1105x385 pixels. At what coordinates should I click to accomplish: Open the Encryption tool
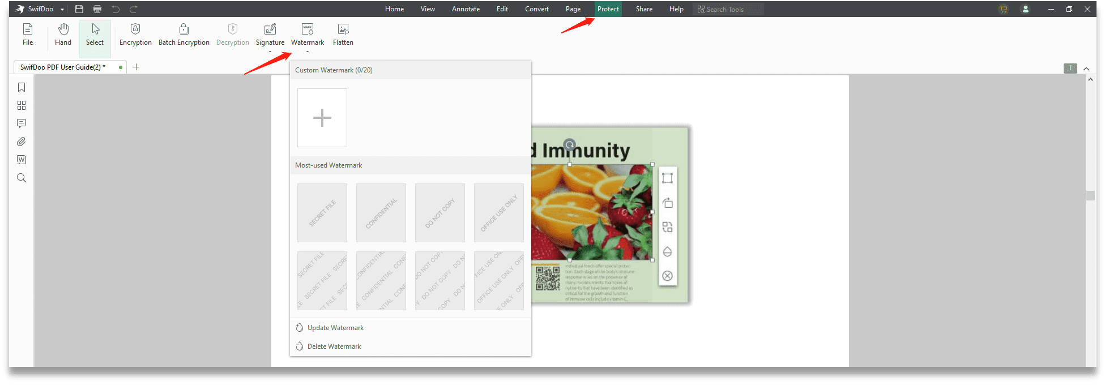(x=135, y=35)
